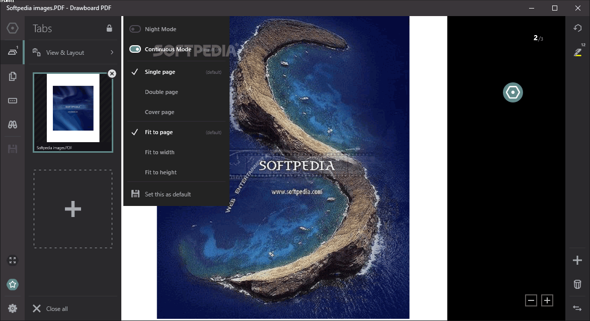Click the page number indicator 2/3
The image size is (590, 321).
[x=538, y=38]
